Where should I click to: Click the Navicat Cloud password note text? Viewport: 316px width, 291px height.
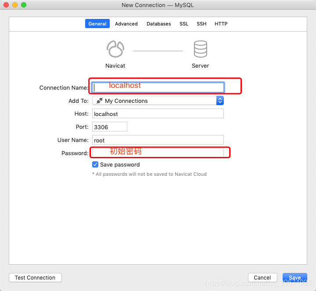pyautogui.click(x=149, y=174)
